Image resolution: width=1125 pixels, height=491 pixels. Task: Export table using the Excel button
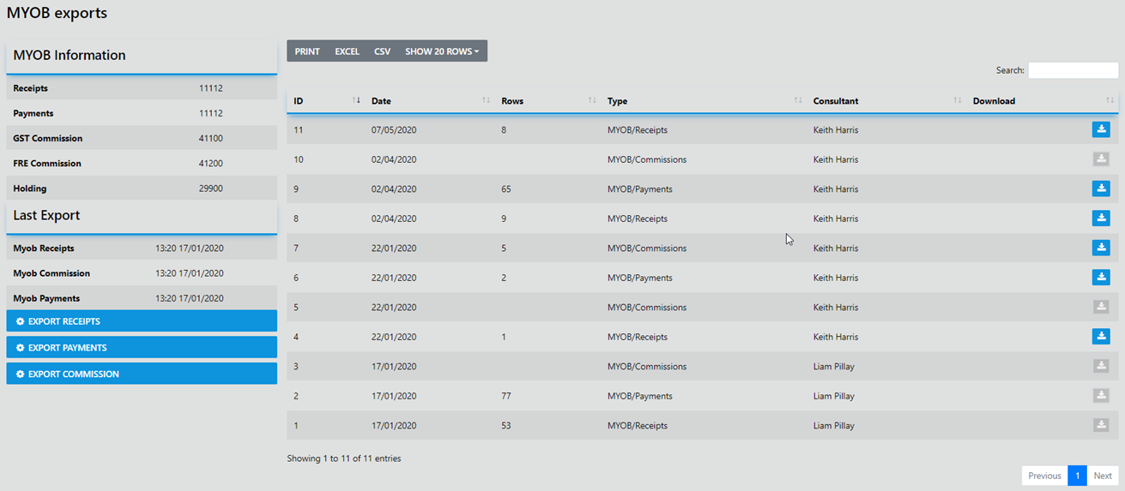coord(347,51)
